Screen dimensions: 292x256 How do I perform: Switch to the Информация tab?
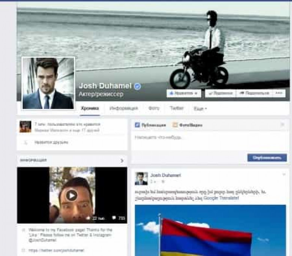click(124, 108)
